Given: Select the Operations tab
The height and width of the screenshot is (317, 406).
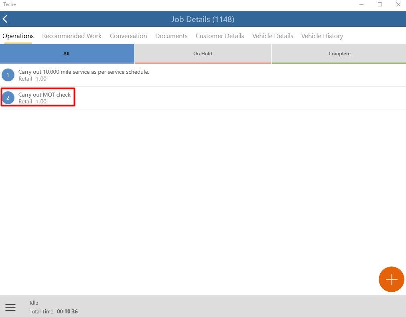Looking at the screenshot, I should (18, 36).
